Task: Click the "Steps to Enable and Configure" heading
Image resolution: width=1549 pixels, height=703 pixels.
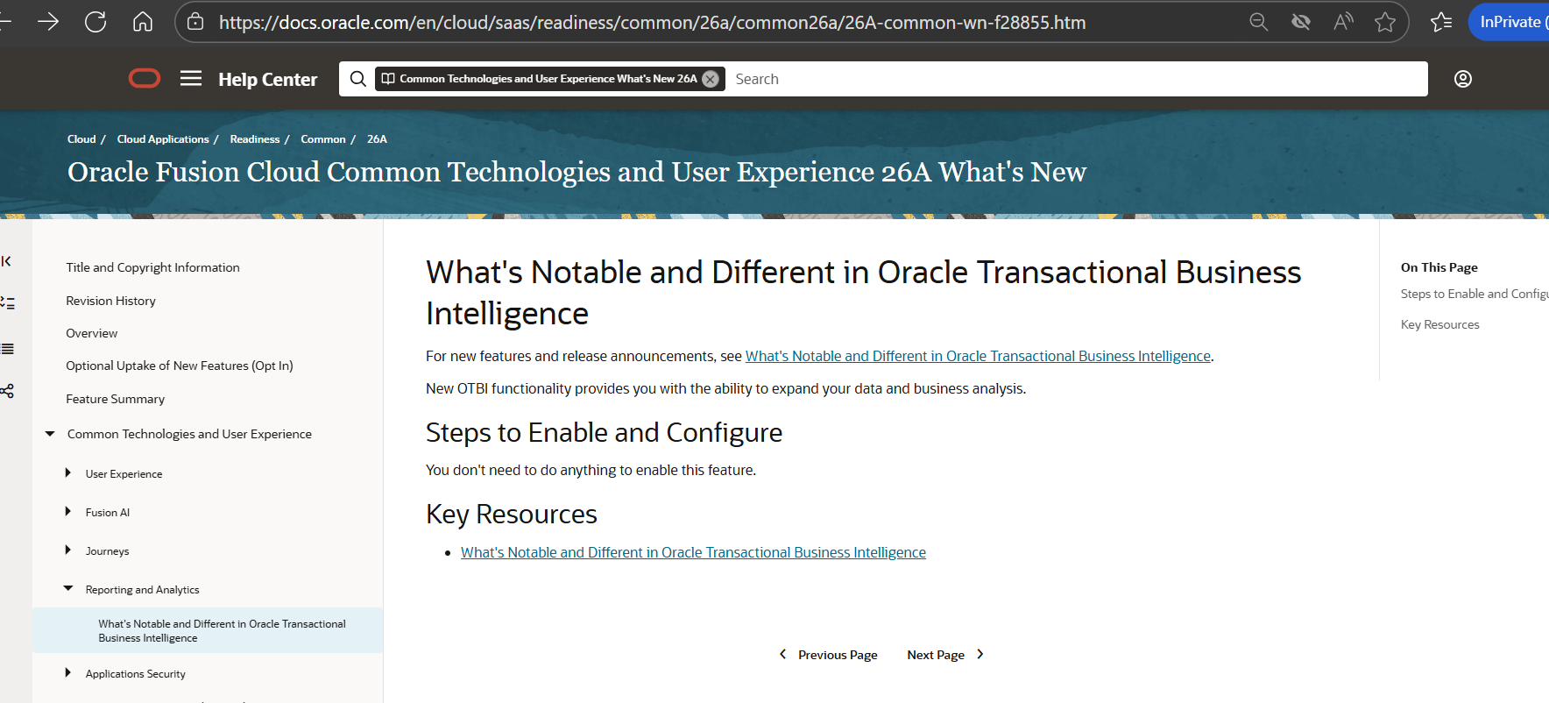Action: click(x=604, y=432)
